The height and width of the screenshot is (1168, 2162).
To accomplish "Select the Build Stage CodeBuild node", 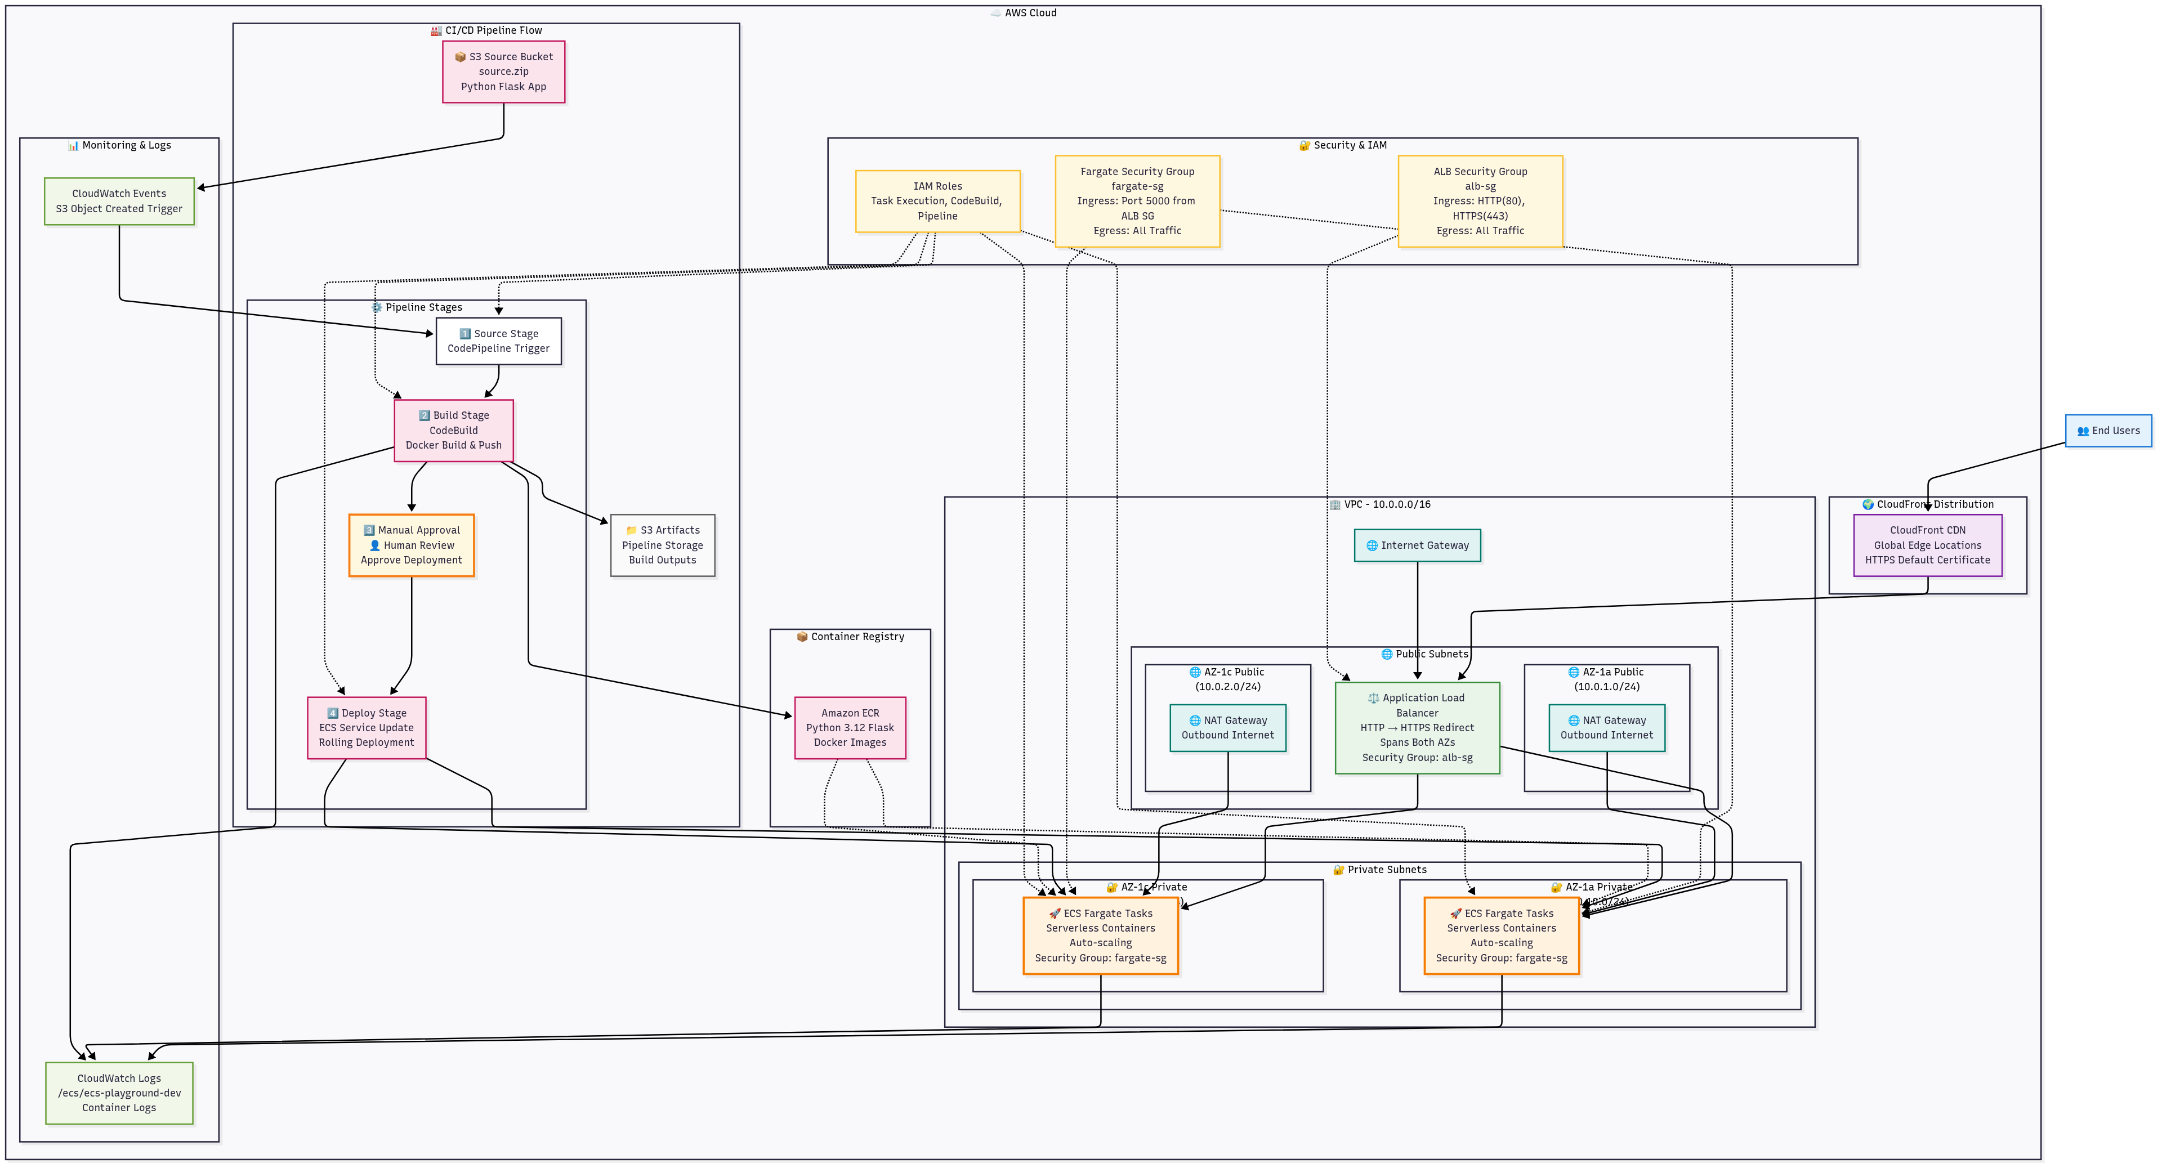I will [453, 431].
